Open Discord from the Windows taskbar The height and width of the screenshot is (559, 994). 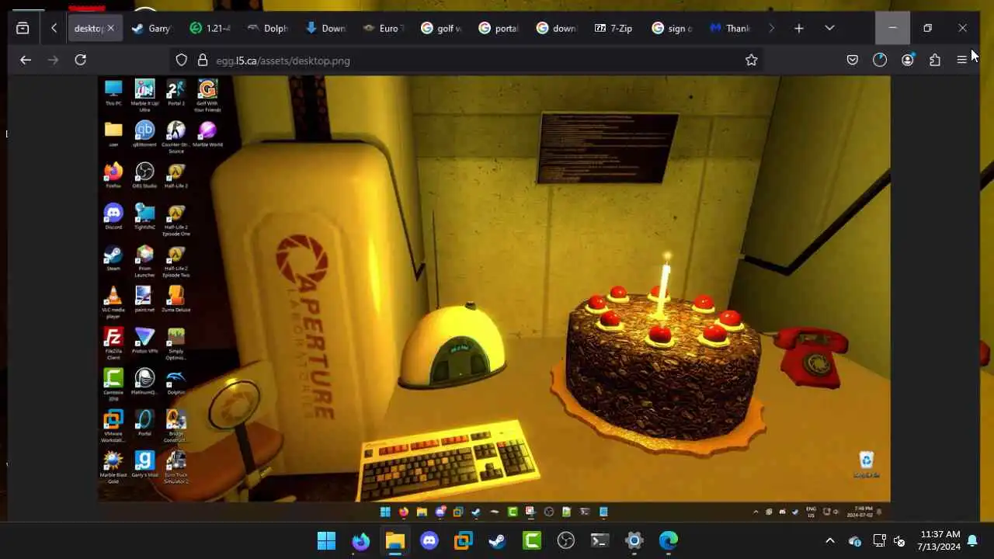coord(429,540)
